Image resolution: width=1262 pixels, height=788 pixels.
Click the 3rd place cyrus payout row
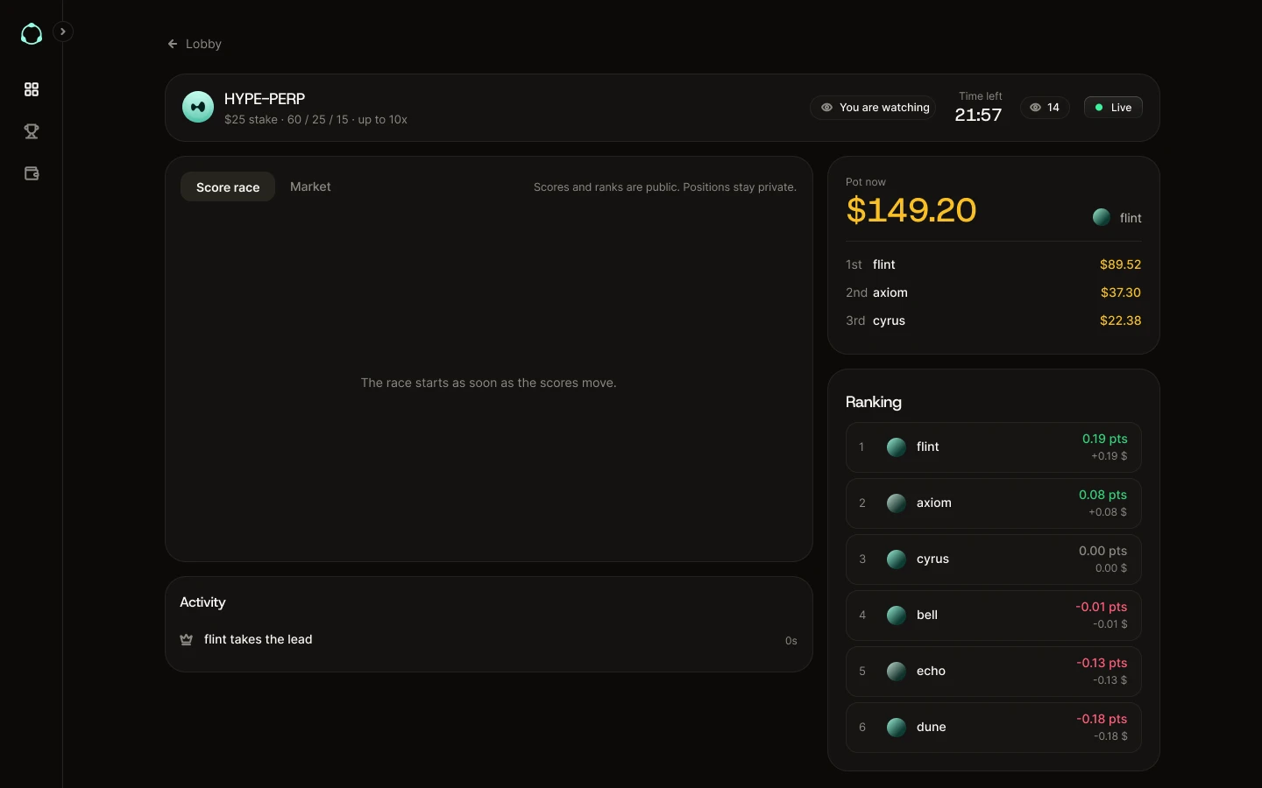click(993, 320)
